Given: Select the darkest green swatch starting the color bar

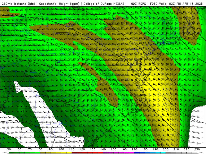Looking at the screenshot, I should (12, 153).
